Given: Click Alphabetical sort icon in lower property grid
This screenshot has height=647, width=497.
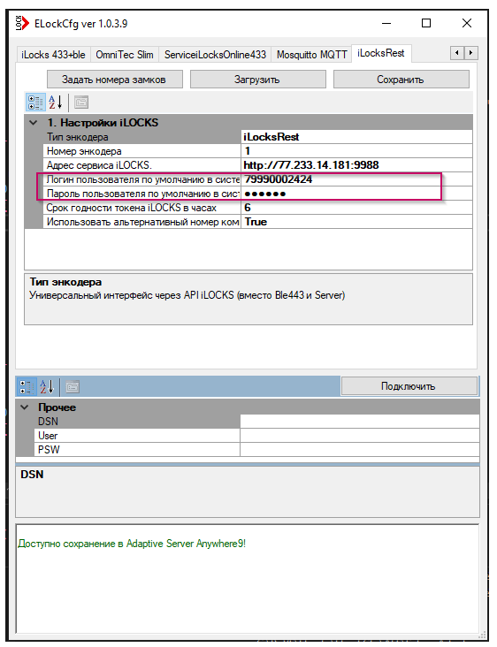Looking at the screenshot, I should tap(47, 387).
